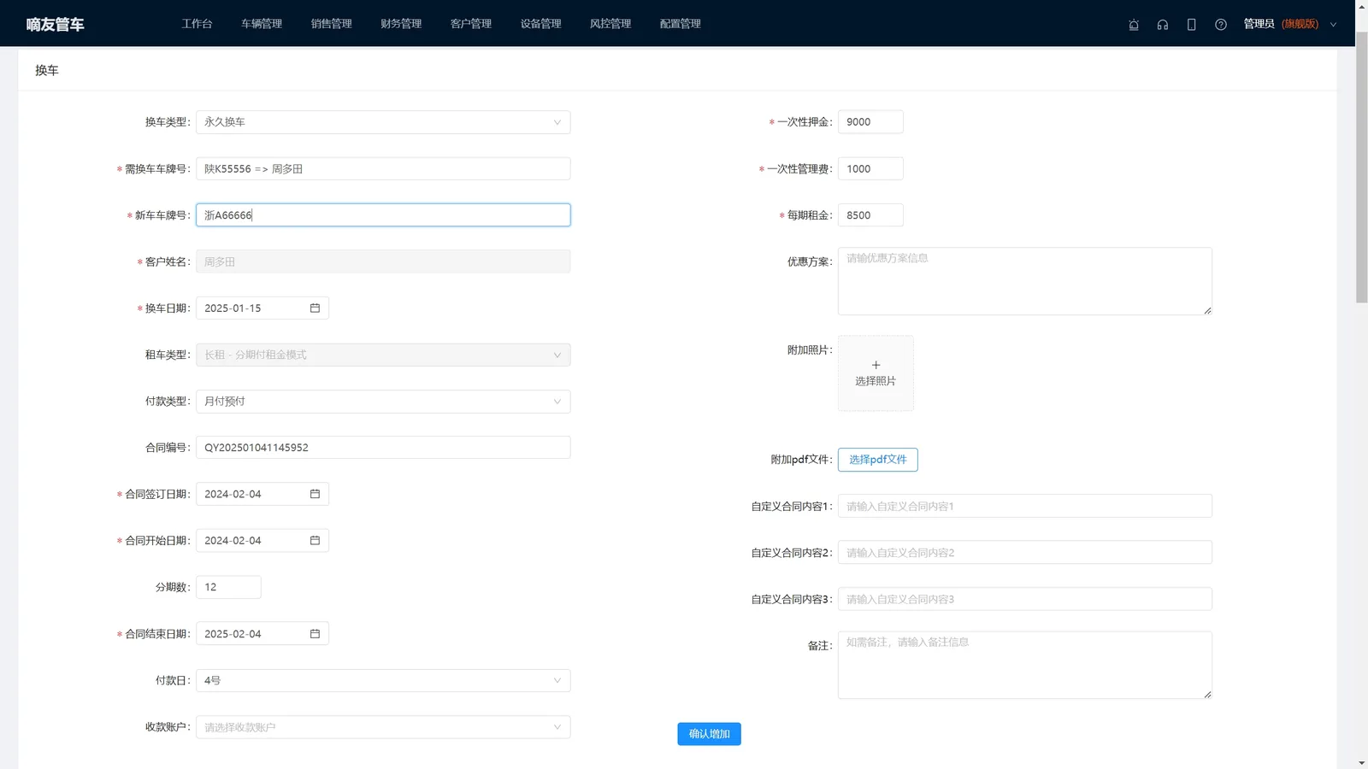
Task: Open the 配置管理 menu
Action: pos(681,24)
